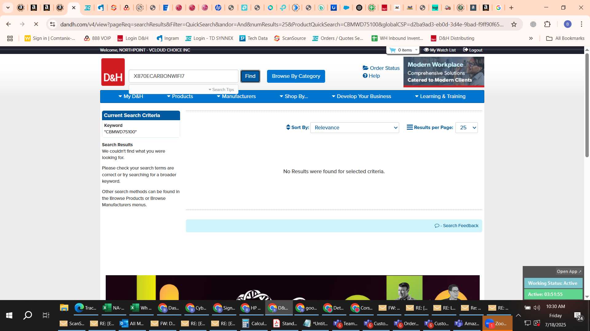Click the volume speaker tray icon
590x331 pixels.
537,307
